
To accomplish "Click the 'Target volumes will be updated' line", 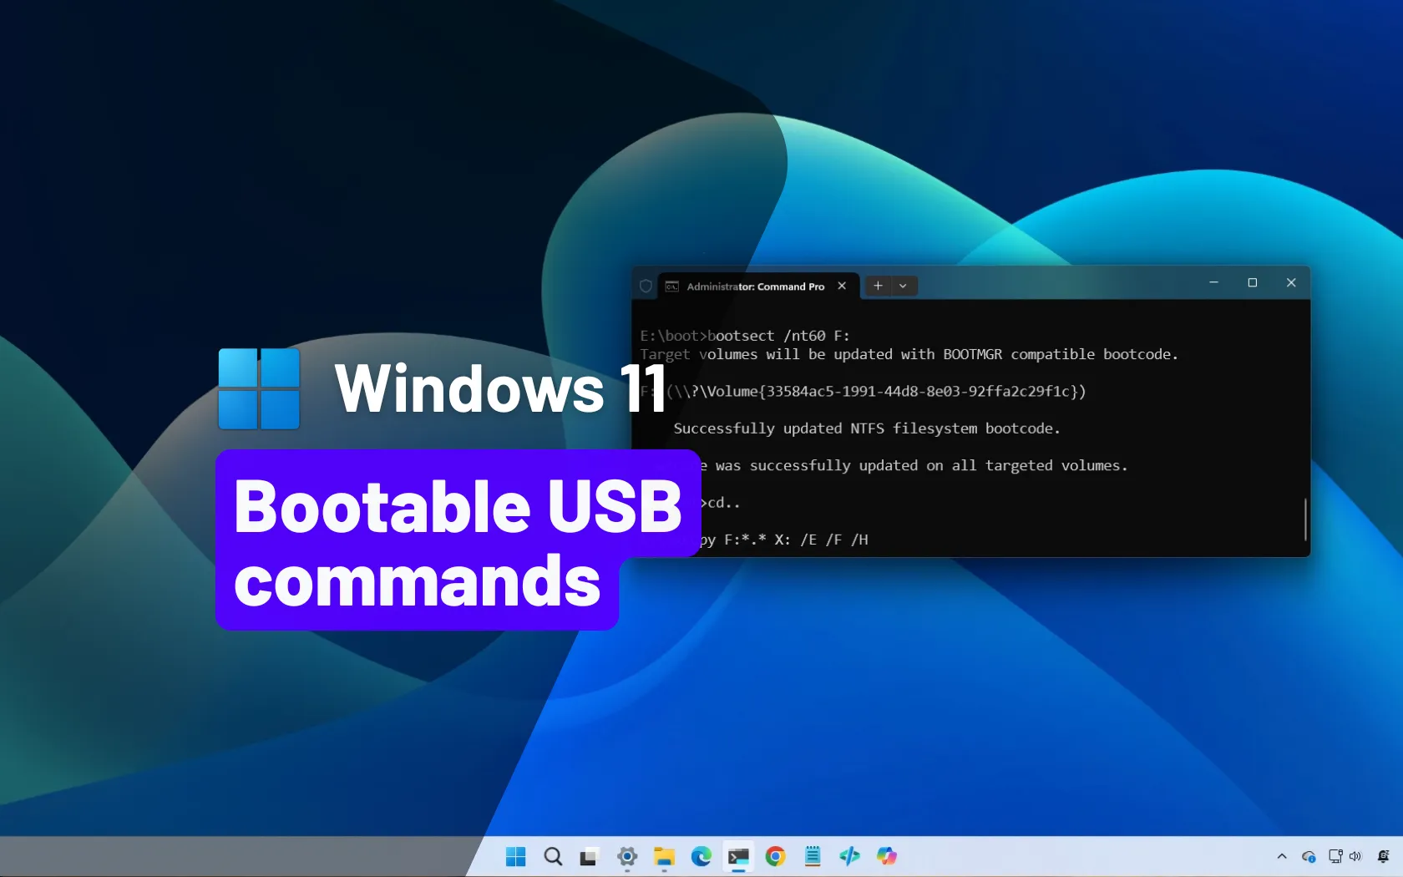I will pos(909,354).
